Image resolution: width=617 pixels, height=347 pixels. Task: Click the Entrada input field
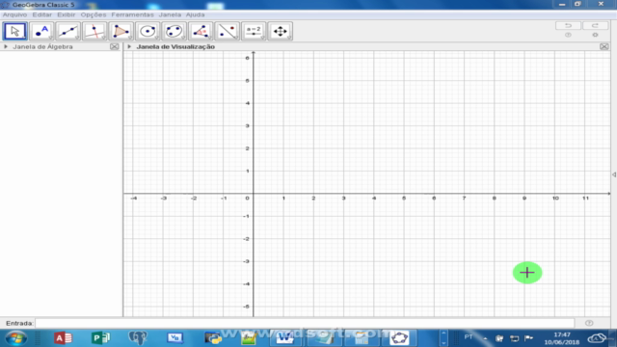click(x=305, y=323)
